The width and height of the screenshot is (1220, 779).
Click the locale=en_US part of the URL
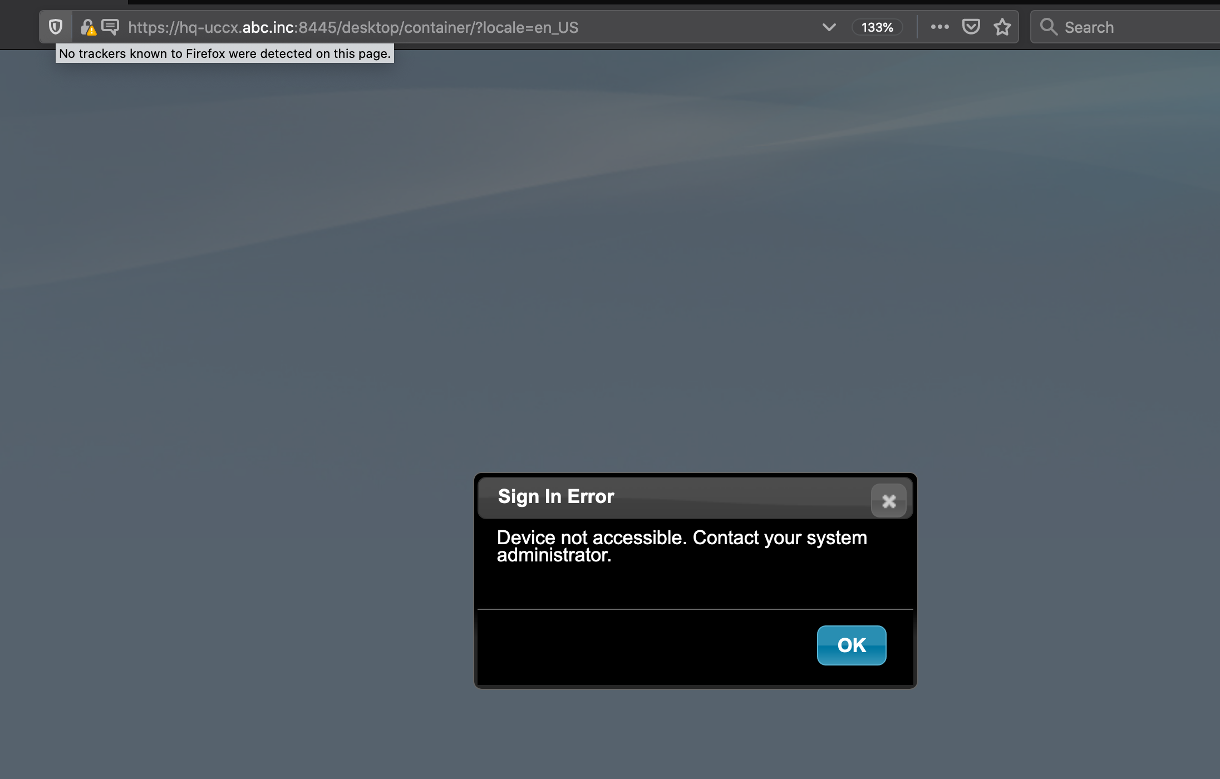530,27
